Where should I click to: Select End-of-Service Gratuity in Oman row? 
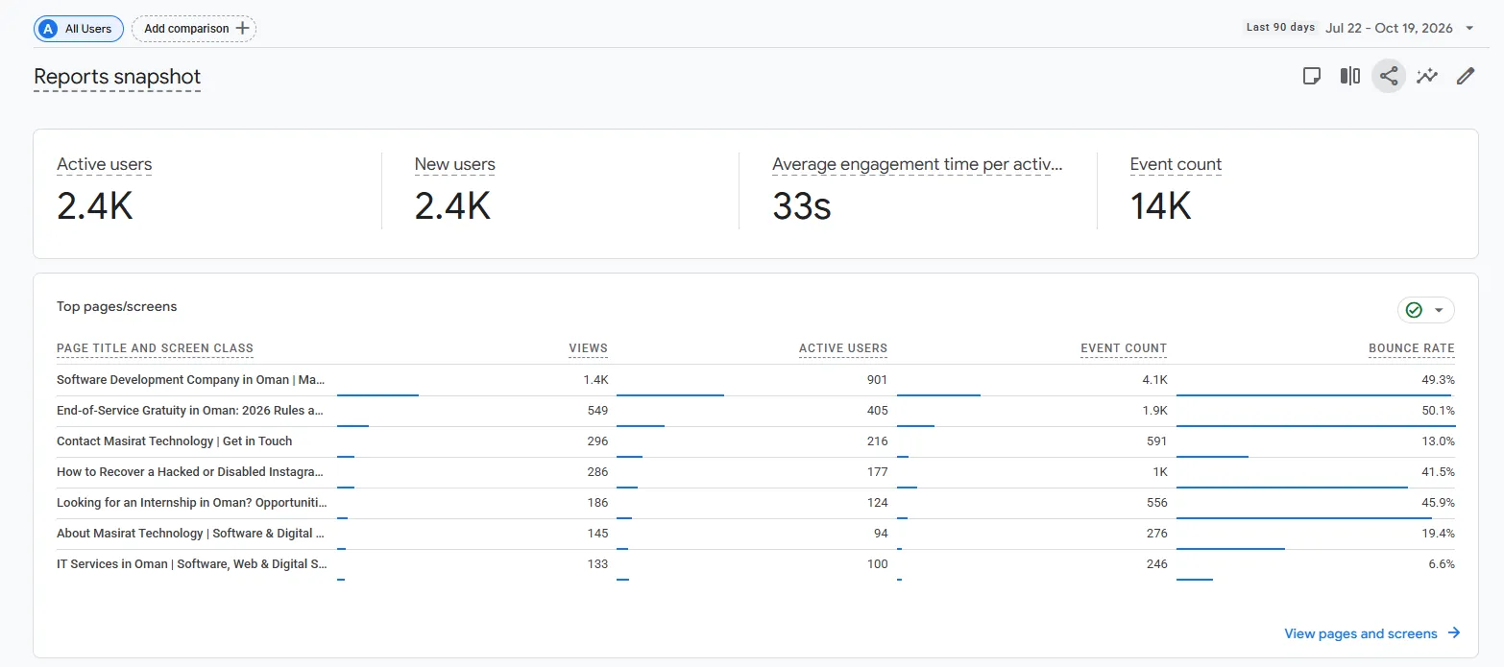(x=756, y=411)
